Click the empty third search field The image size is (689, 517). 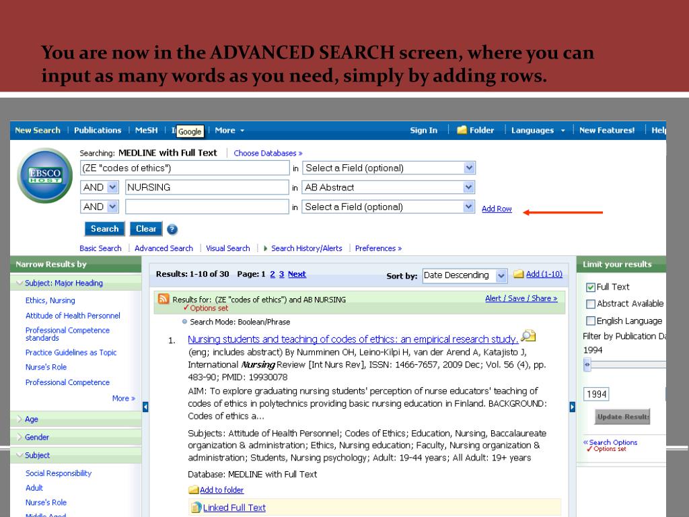207,207
